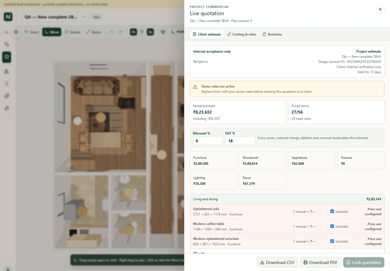Viewport: 390px width, 271px height.
Task: Activate the Move tool in the editor toolbar
Action: click(x=51, y=32)
